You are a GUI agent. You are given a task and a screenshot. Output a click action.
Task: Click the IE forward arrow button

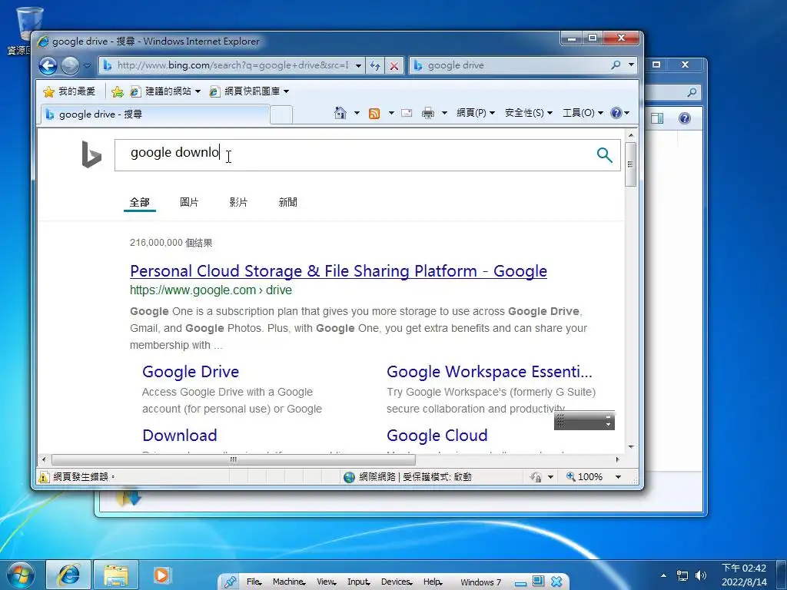pyautogui.click(x=70, y=66)
